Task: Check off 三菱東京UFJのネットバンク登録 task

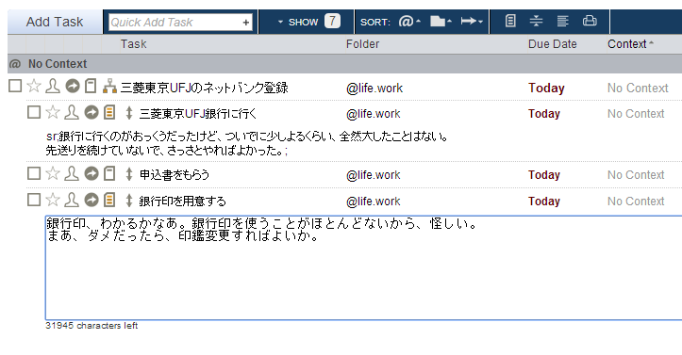Action: click(x=15, y=86)
